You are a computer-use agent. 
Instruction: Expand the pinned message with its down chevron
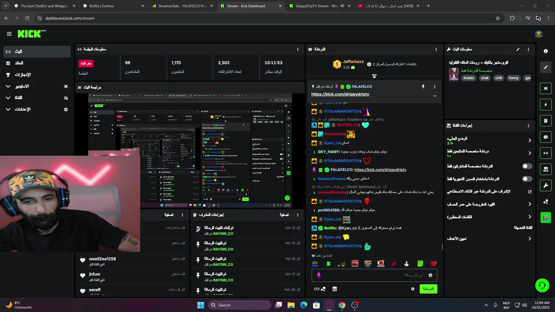[434, 96]
